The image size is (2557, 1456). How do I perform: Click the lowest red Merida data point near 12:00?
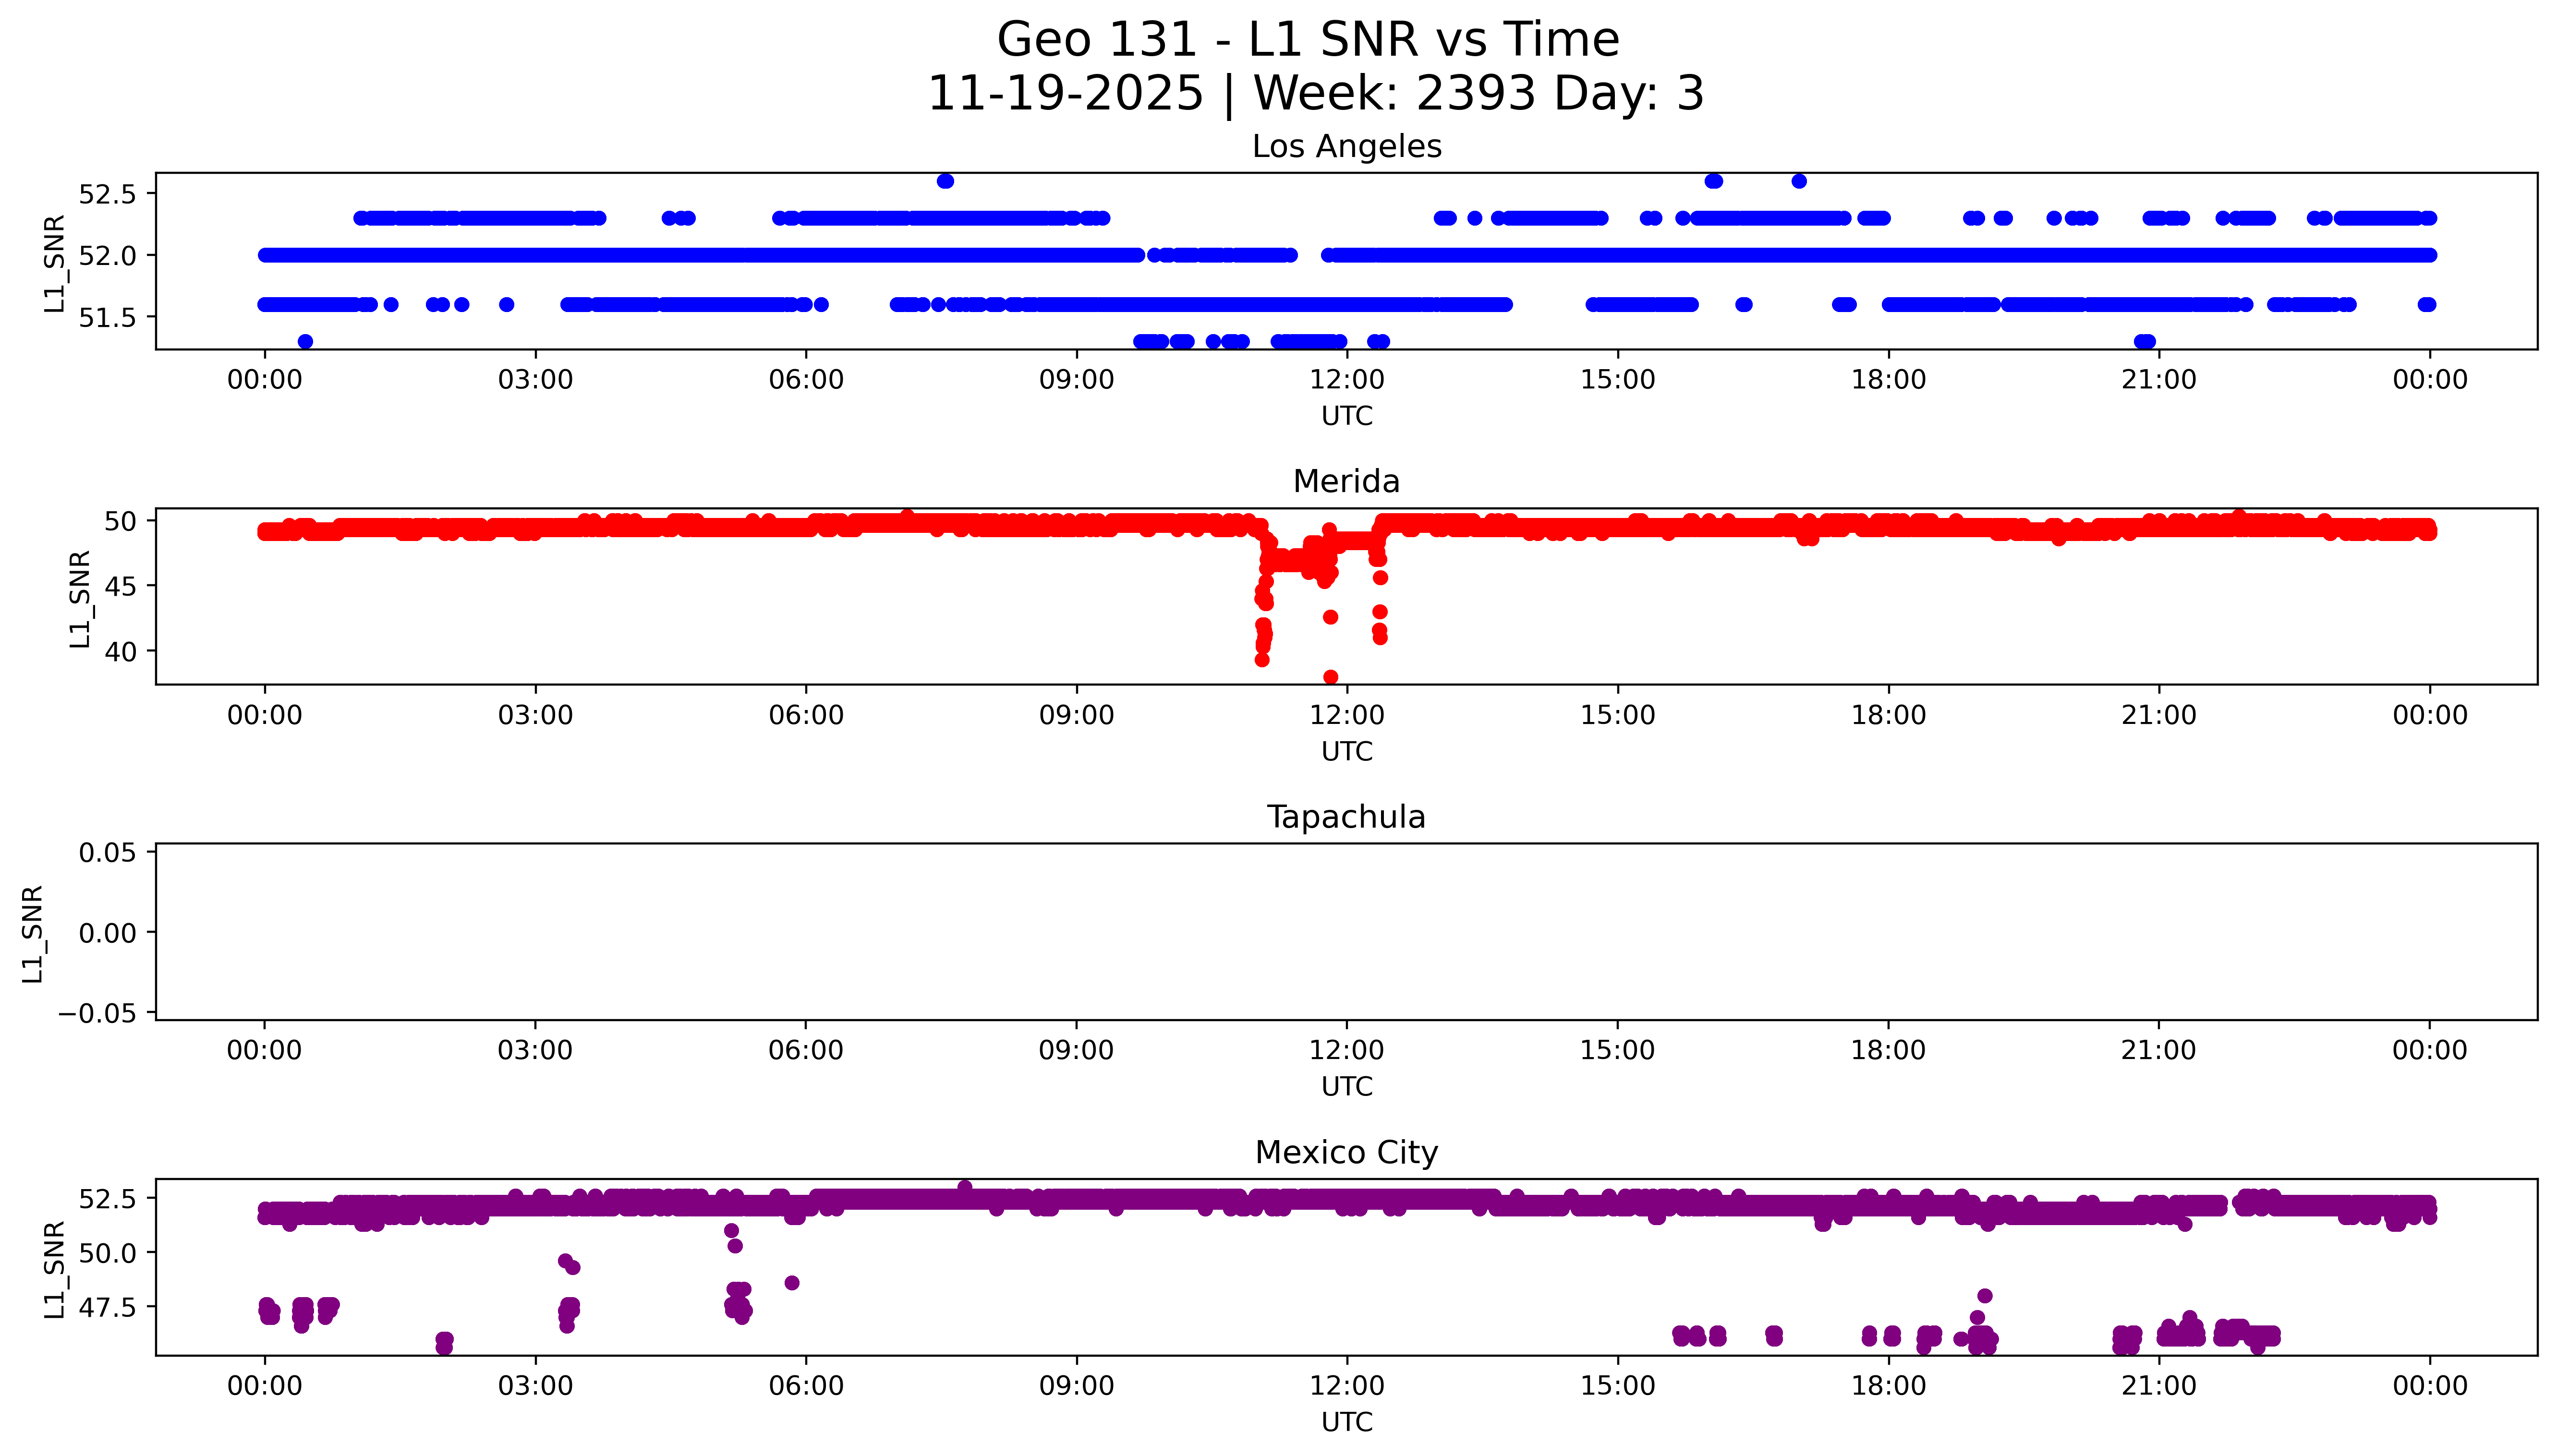(1330, 677)
